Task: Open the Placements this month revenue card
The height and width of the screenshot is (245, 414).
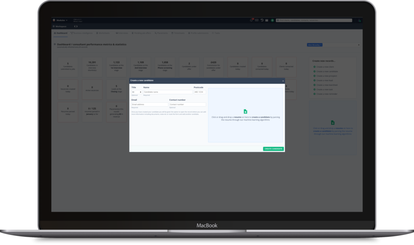Action: click(x=116, y=112)
